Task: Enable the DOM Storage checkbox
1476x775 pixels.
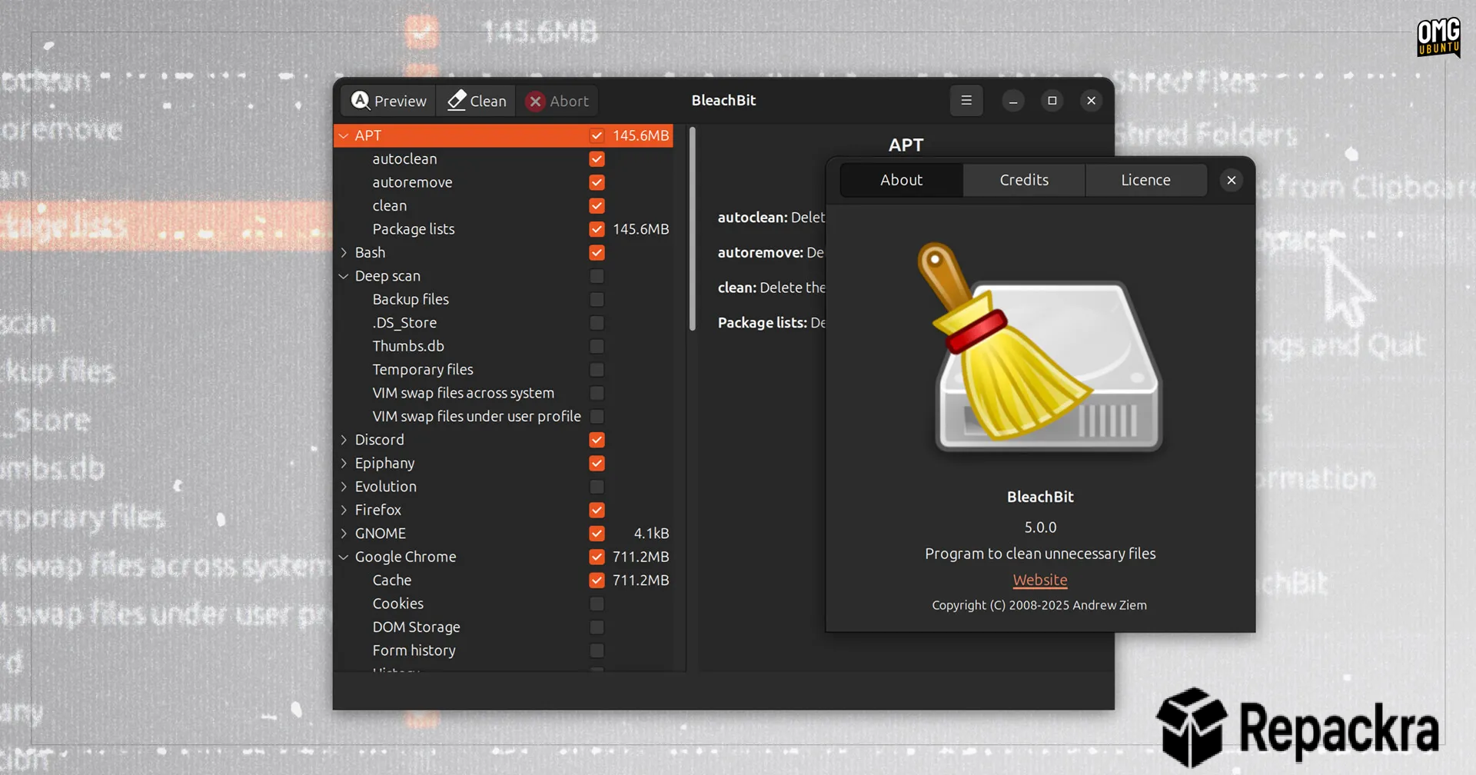Action: pos(597,627)
